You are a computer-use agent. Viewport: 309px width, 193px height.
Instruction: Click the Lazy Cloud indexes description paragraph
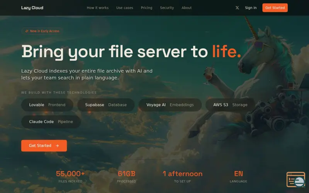(x=87, y=74)
